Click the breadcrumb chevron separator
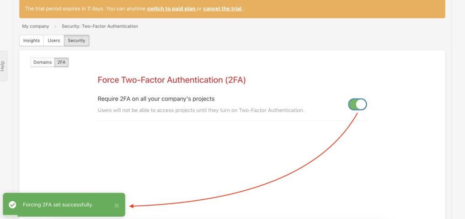465x219 pixels. click(x=55, y=26)
